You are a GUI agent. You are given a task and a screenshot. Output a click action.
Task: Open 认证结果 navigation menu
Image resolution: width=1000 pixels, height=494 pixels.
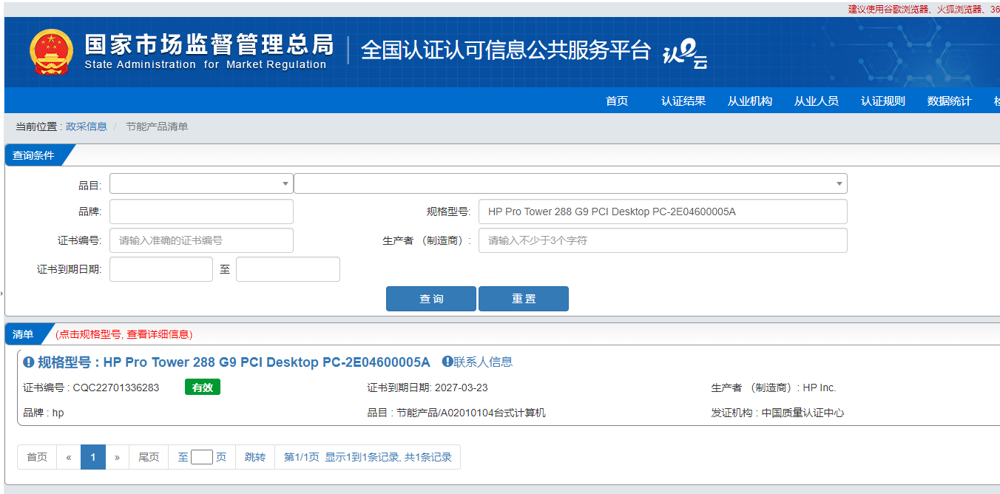(683, 101)
